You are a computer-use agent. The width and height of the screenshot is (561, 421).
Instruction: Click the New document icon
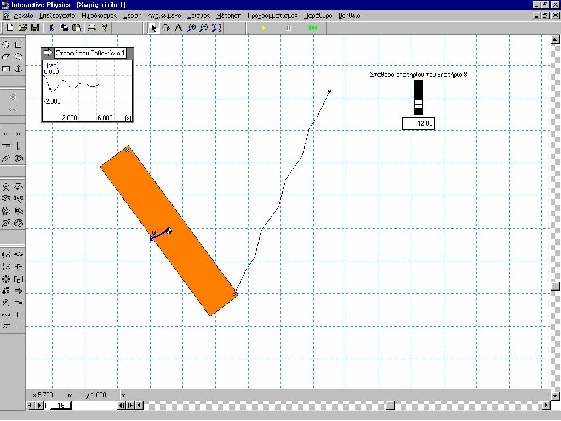tap(10, 27)
